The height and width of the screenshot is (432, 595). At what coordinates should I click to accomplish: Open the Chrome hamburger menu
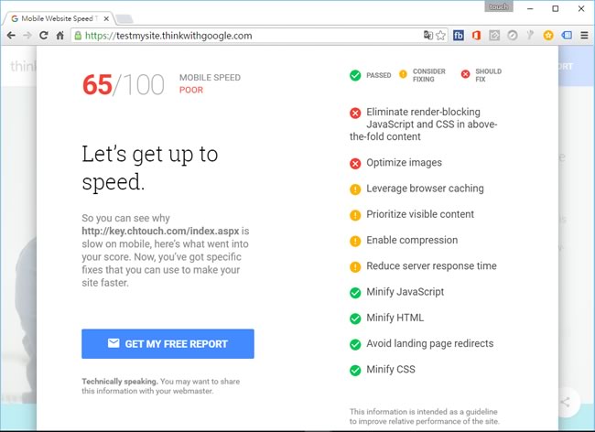(x=584, y=36)
